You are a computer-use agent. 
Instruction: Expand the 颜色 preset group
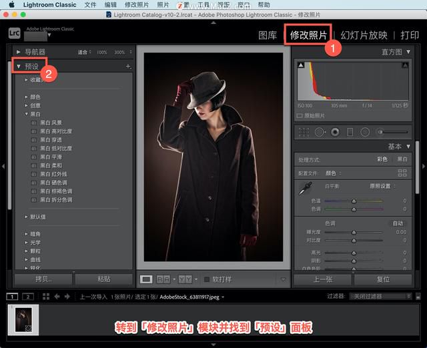pyautogui.click(x=27, y=97)
